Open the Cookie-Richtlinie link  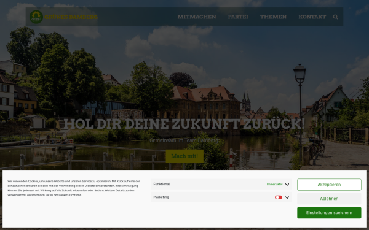click(70, 195)
